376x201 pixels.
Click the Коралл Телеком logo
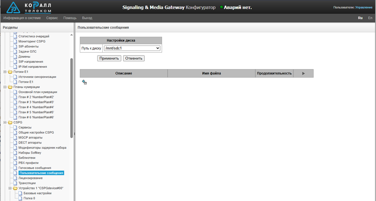pos(29,7)
